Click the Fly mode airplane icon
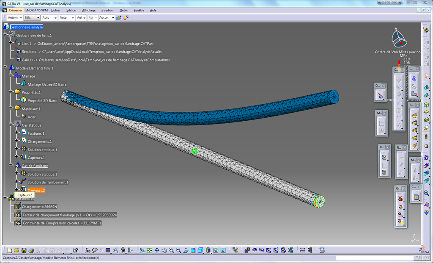433x263 pixels. [142, 250]
